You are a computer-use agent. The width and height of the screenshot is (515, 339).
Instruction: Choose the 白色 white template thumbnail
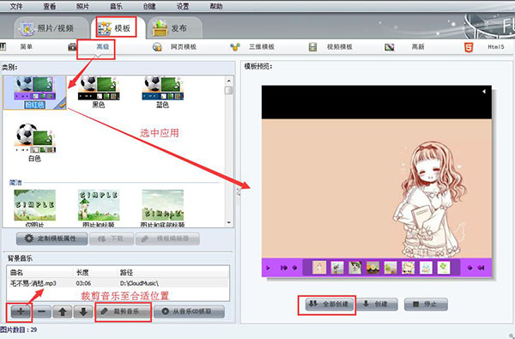pos(34,142)
